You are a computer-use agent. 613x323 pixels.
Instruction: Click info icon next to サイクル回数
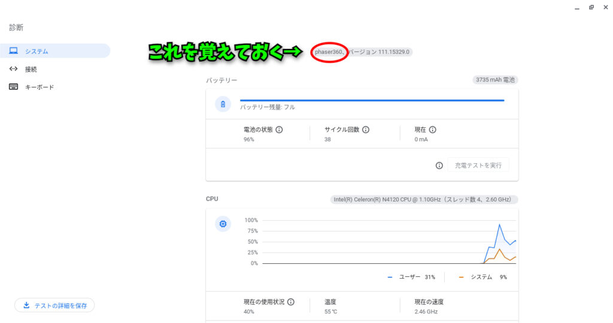point(366,129)
